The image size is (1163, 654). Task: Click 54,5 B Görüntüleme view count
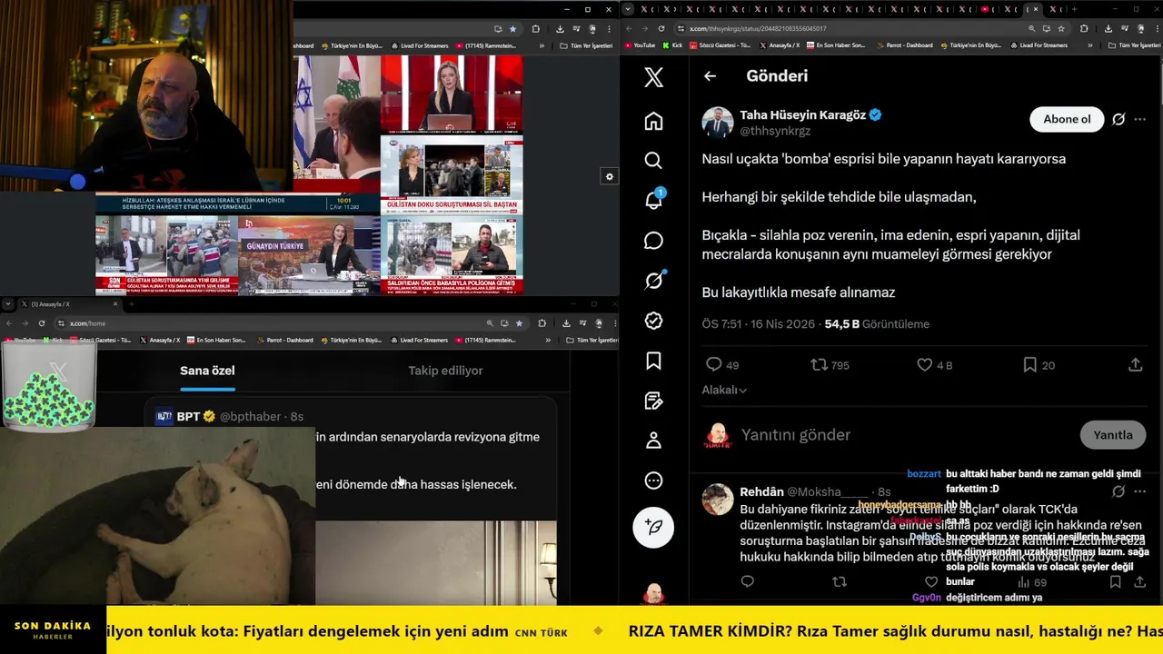877,323
